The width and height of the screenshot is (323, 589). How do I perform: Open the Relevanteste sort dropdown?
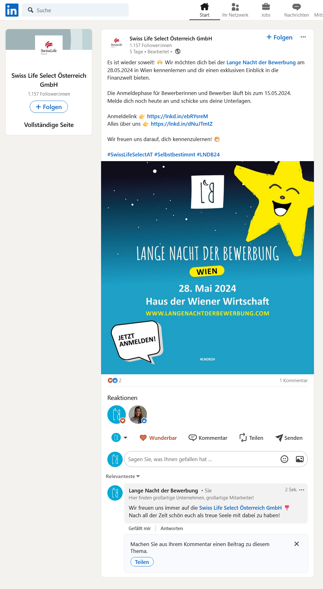point(123,476)
